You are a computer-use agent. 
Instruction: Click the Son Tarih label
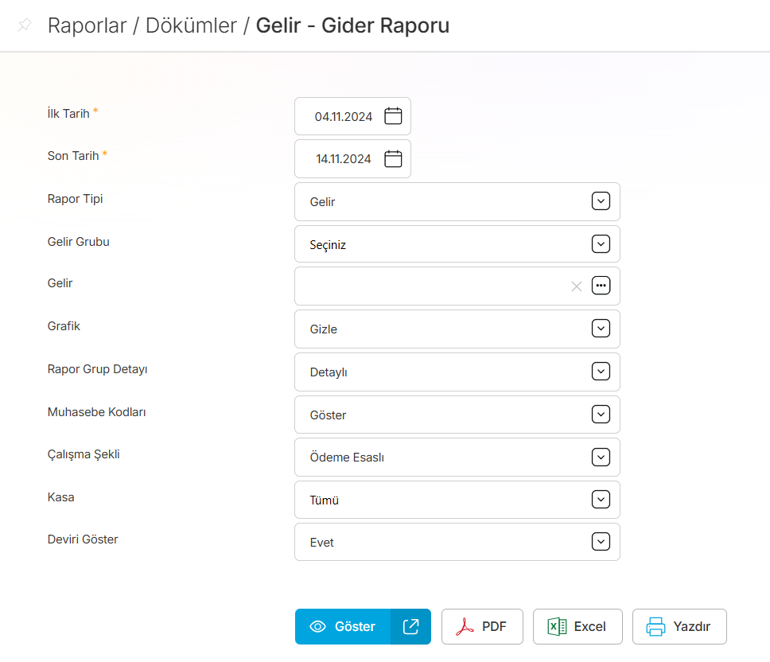(x=73, y=156)
